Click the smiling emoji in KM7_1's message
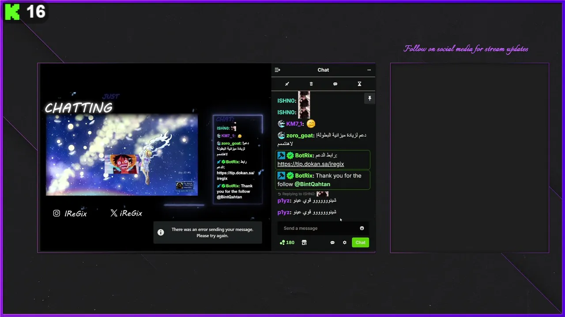This screenshot has height=317, width=565. (311, 124)
